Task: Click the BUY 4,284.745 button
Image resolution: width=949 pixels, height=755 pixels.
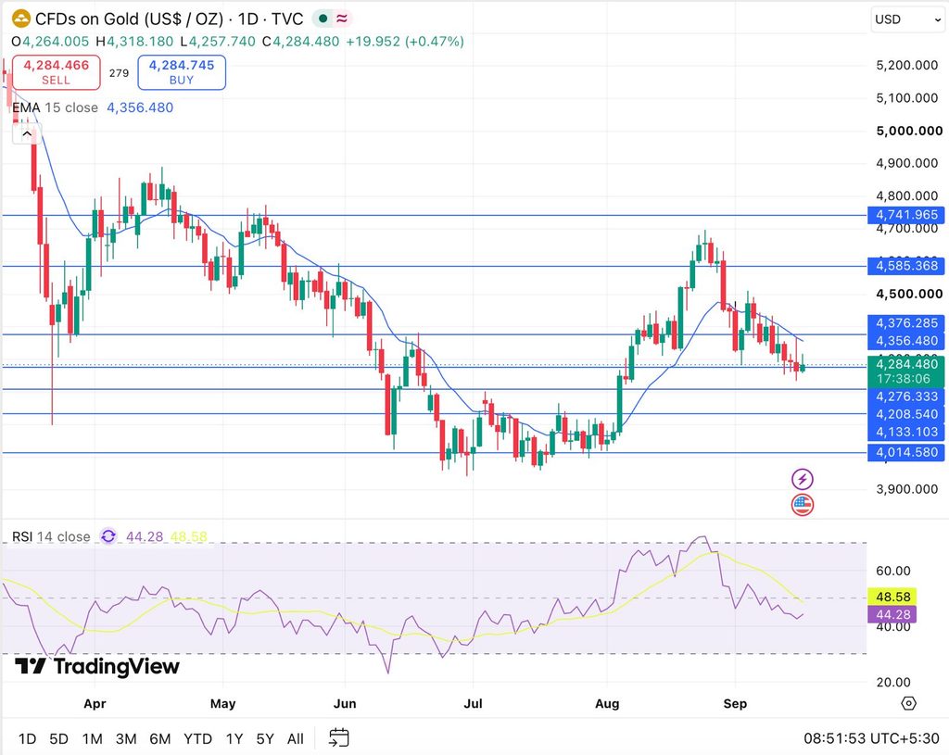Action: (182, 72)
